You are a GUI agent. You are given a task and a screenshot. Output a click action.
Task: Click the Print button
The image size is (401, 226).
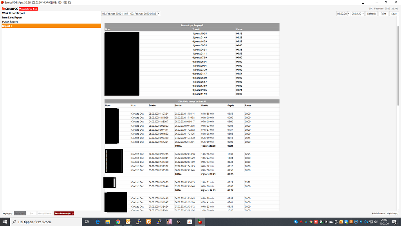(383, 13)
